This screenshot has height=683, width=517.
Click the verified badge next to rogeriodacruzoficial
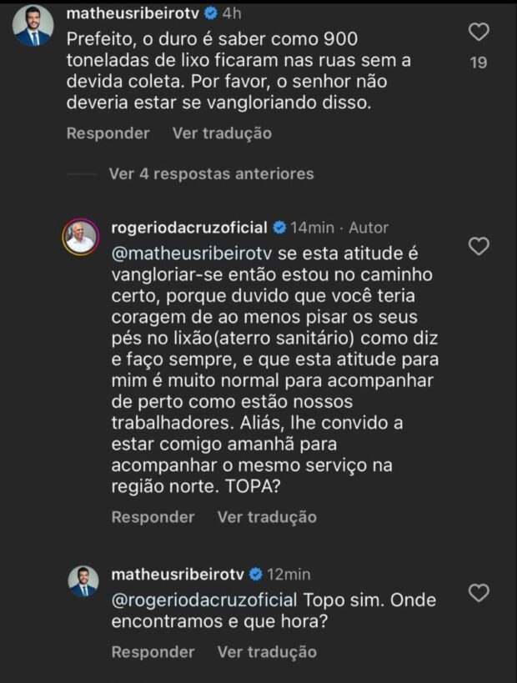pos(279,228)
